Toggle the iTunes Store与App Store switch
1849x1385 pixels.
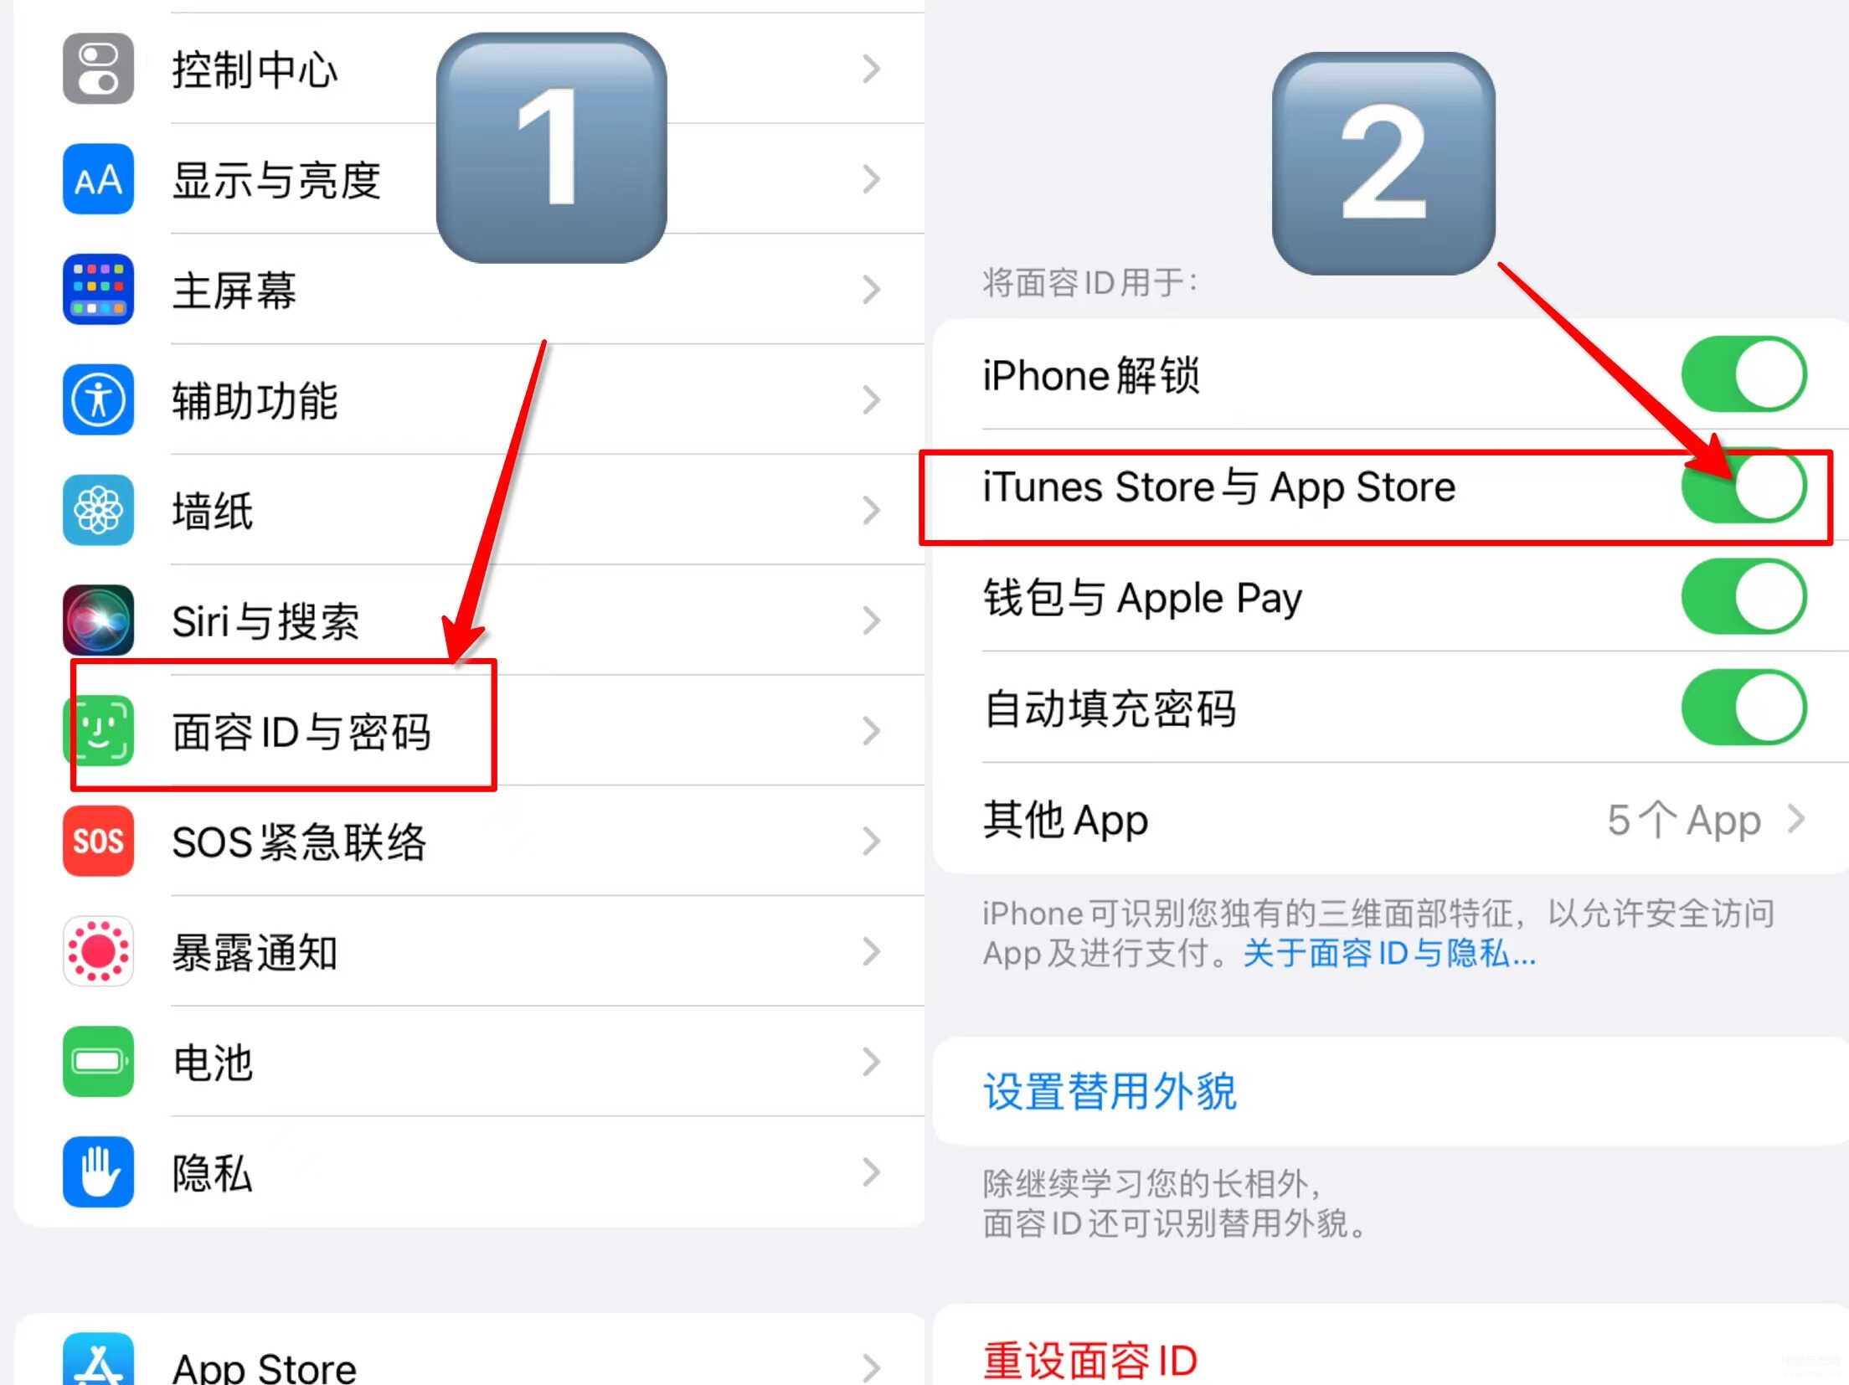pyautogui.click(x=1744, y=486)
